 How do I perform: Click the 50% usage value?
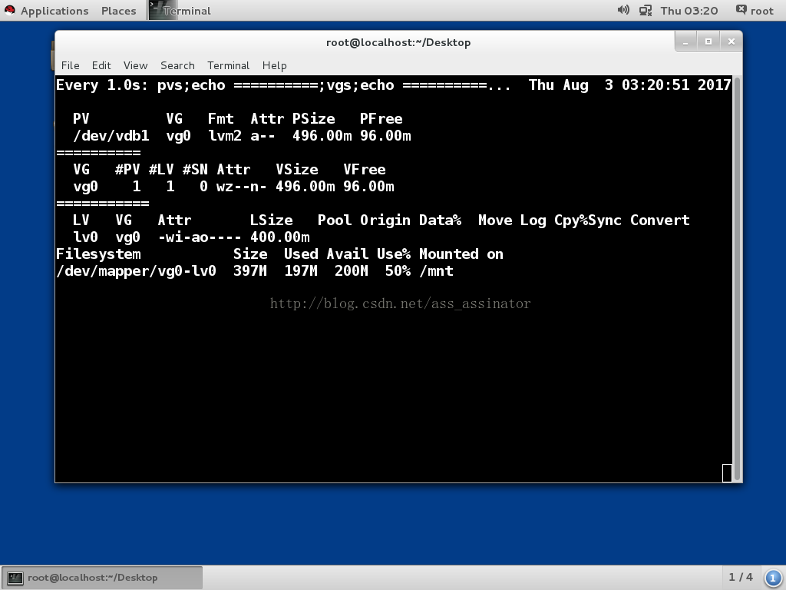(x=398, y=271)
